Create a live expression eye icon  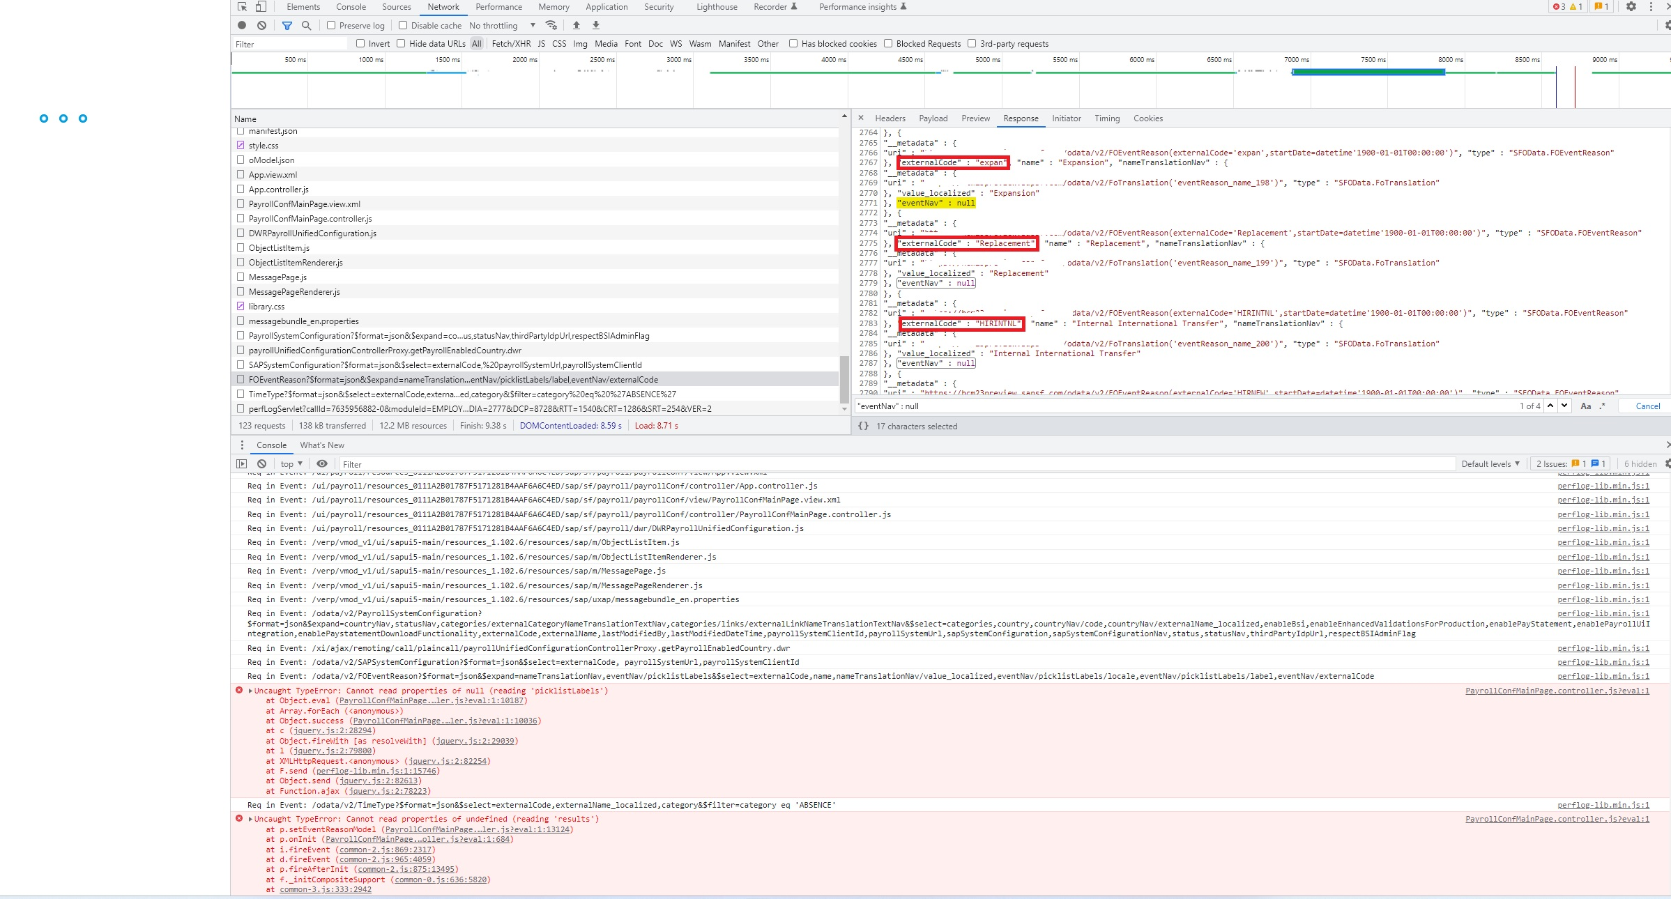click(x=322, y=463)
